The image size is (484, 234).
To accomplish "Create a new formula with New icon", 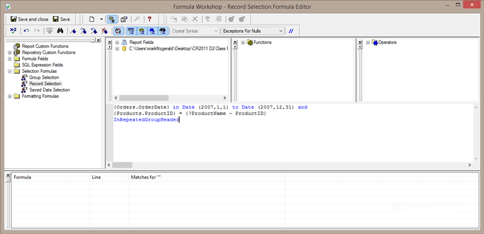I will point(92,19).
